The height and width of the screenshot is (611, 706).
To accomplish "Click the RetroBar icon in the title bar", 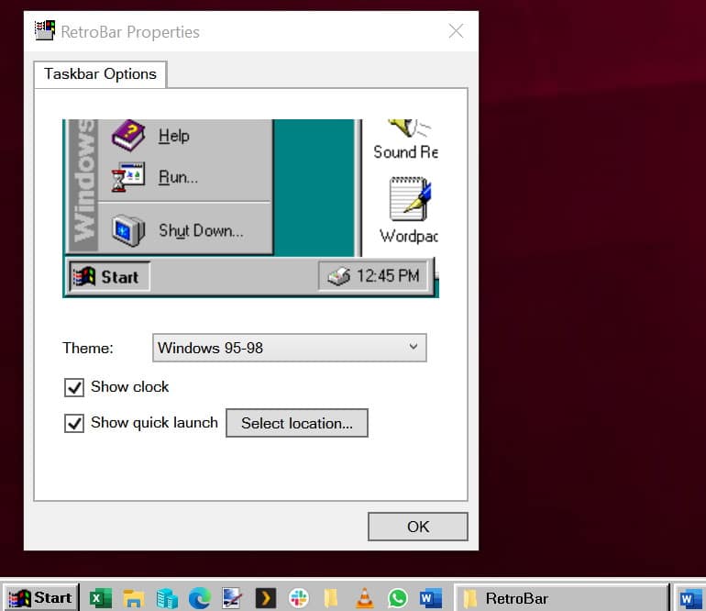I will click(44, 31).
